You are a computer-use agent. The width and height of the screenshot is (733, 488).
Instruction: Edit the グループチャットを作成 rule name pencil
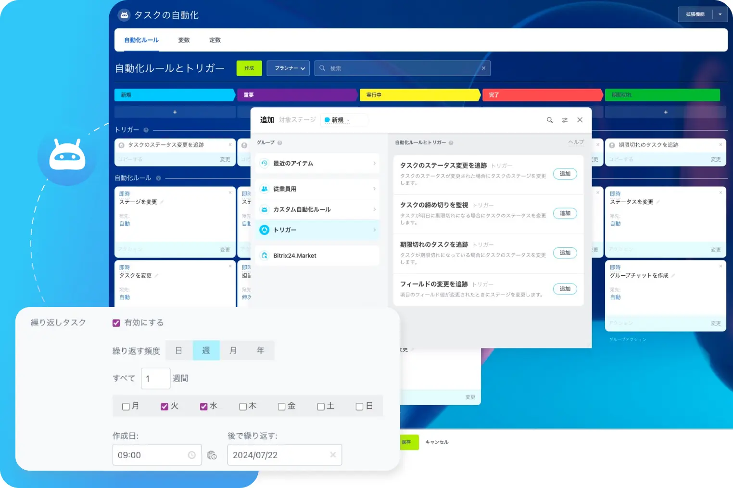click(673, 276)
